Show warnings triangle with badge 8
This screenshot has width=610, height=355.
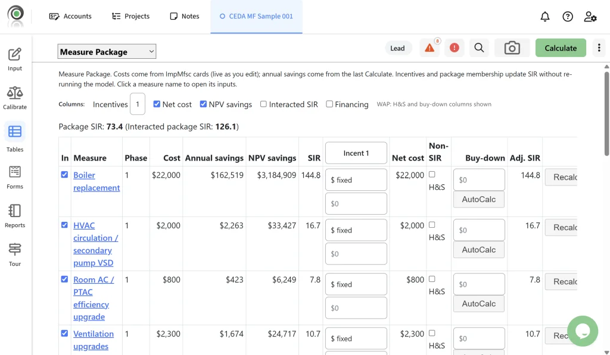[430, 48]
